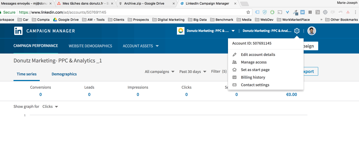Screen dimensions: 359x167
Task: Open the Filter (5) dropdown
Action: point(219,72)
